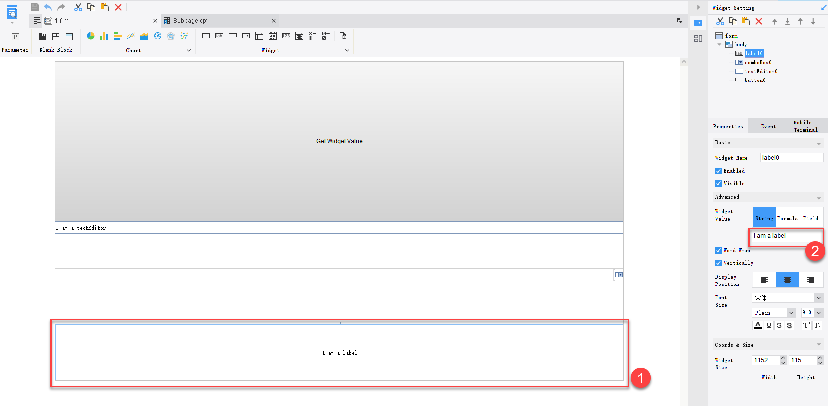Insert an area chart from Chart group
This screenshot has height=406, width=828.
coord(144,36)
